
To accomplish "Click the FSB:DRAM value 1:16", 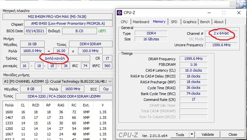I will coord(193,64).
